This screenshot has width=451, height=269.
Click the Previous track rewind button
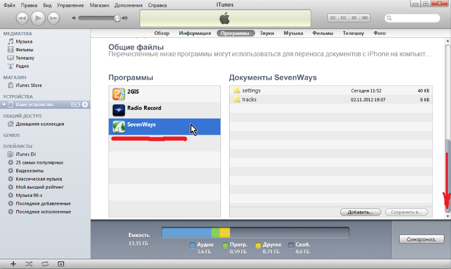(22, 18)
